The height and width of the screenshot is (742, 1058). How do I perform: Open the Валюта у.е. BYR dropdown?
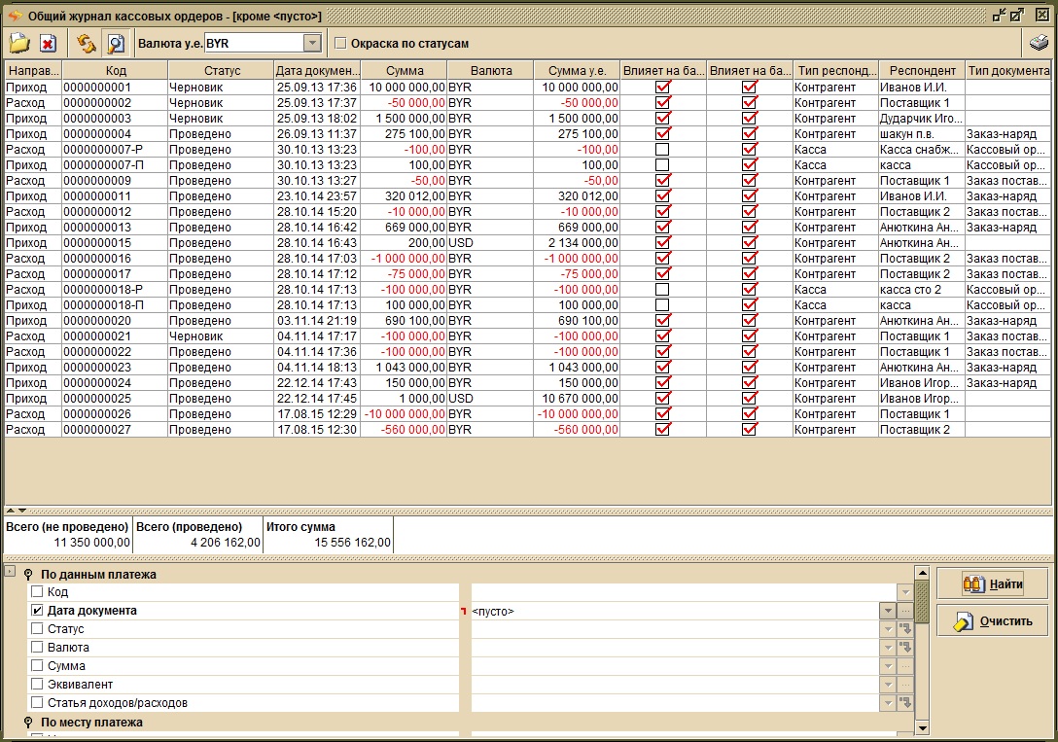pyautogui.click(x=312, y=43)
